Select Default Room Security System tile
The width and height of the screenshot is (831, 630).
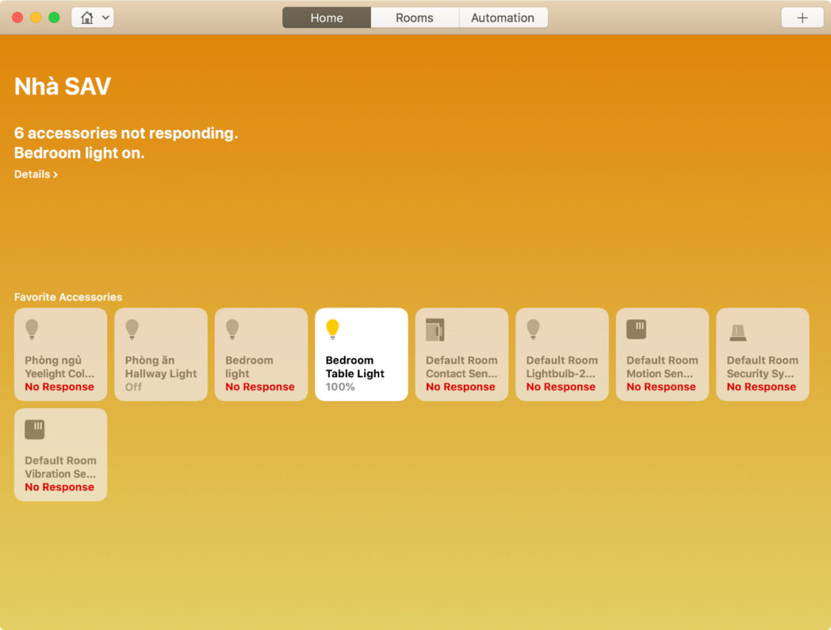(763, 354)
